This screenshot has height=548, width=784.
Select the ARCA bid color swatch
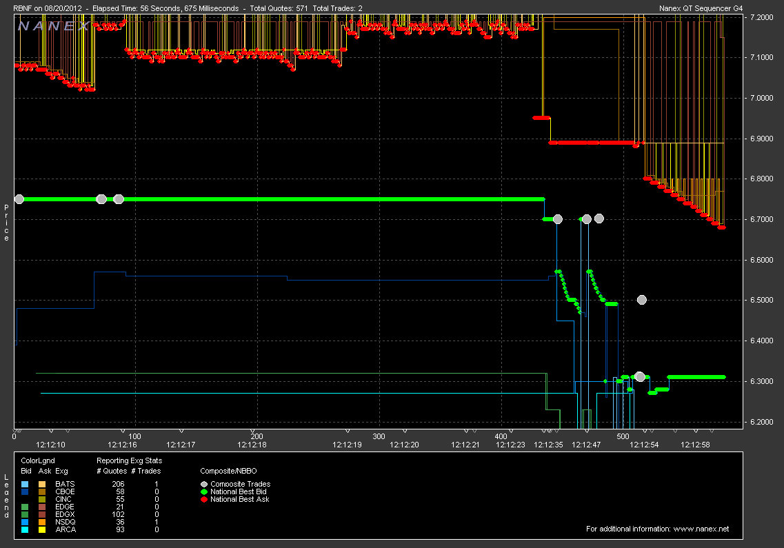[x=25, y=529]
